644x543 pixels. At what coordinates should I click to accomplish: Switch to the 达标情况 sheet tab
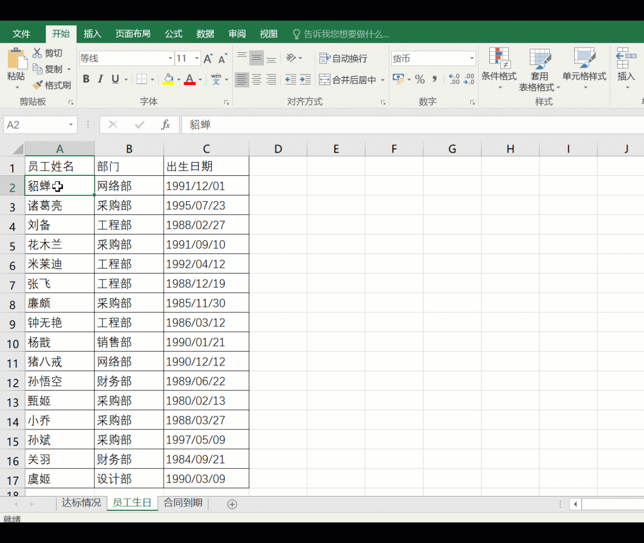click(81, 503)
